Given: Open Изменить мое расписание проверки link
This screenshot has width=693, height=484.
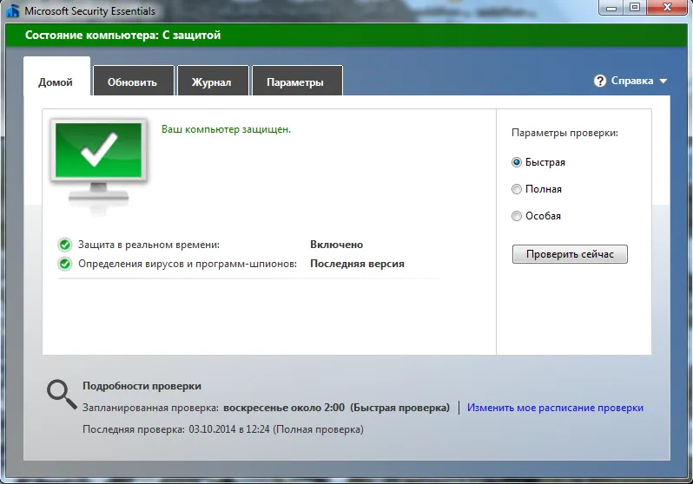Looking at the screenshot, I should pyautogui.click(x=555, y=408).
